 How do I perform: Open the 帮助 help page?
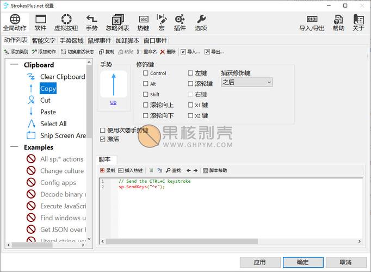(x=338, y=23)
